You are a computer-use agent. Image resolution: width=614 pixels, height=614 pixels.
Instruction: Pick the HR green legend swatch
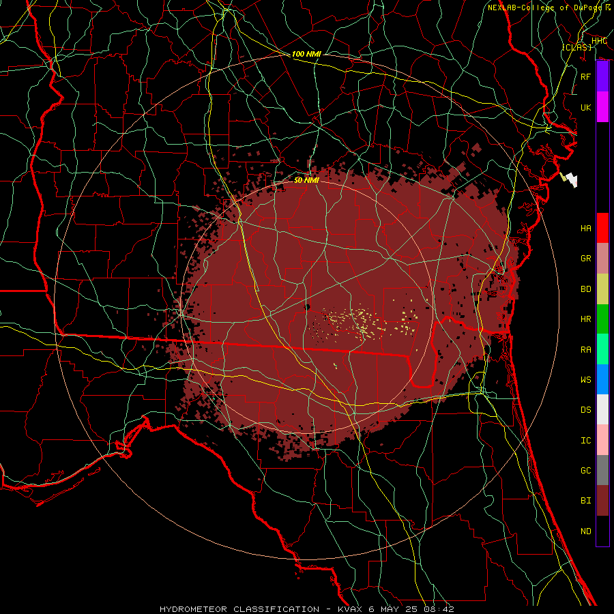click(602, 319)
